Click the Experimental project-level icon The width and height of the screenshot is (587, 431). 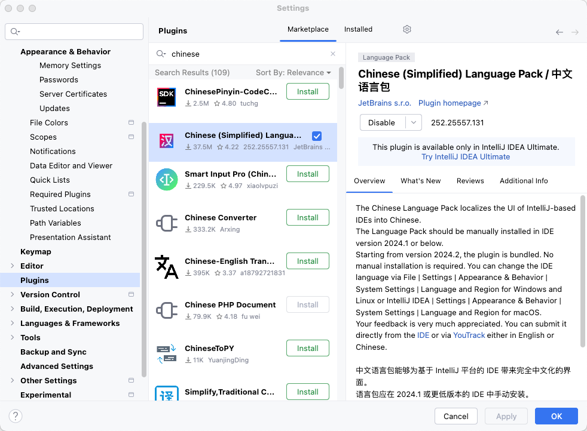(x=131, y=395)
